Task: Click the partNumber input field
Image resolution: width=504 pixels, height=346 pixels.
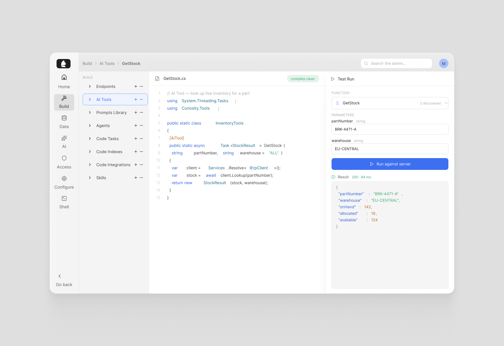Action: pyautogui.click(x=390, y=129)
